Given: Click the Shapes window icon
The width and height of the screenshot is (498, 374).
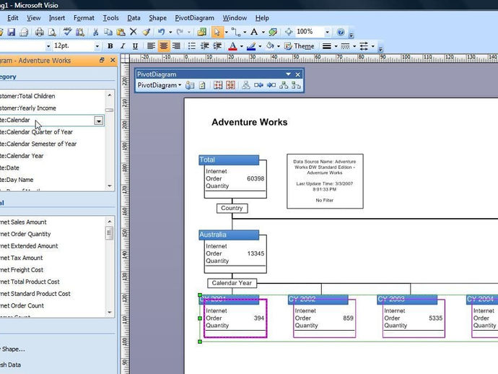Looking at the screenshot, I should point(201,32).
